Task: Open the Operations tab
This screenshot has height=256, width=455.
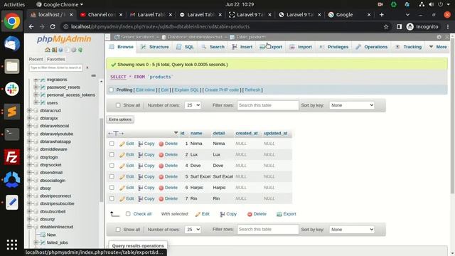Action: point(372,47)
